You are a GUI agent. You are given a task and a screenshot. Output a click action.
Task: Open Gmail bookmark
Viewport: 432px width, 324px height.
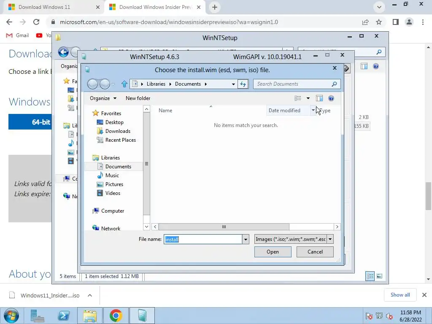point(18,35)
